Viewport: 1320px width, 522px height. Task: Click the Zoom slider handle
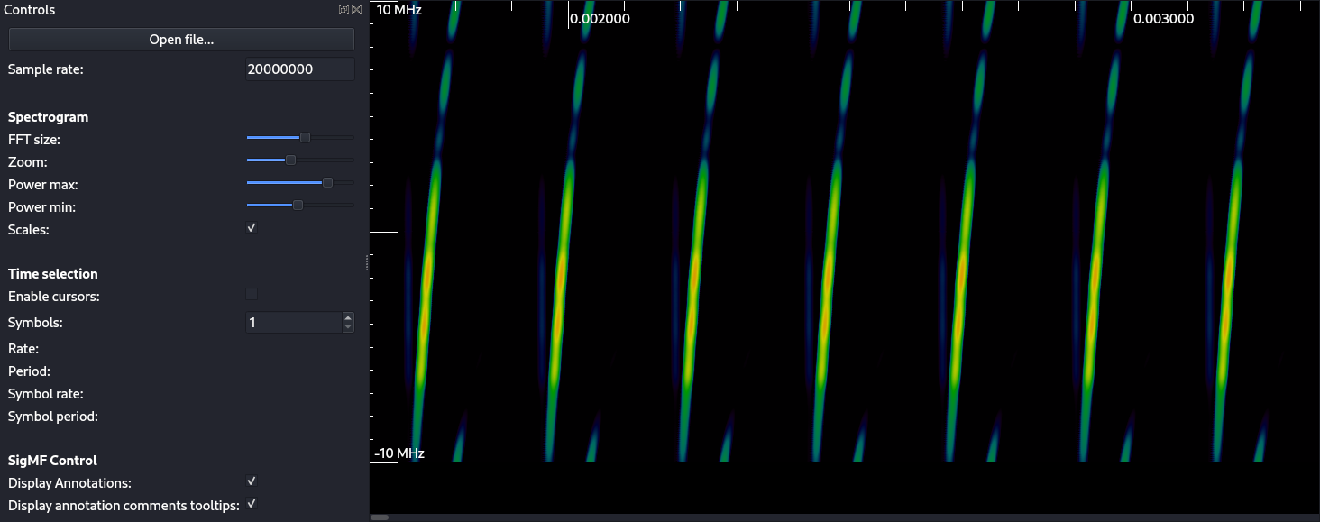[x=290, y=160]
